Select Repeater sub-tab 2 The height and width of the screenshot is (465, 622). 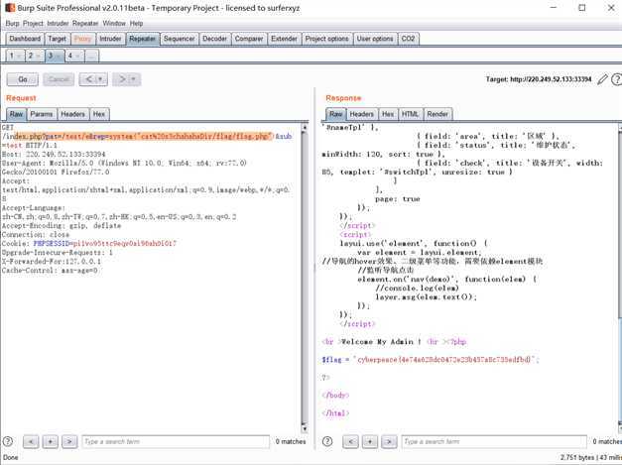[x=31, y=56]
